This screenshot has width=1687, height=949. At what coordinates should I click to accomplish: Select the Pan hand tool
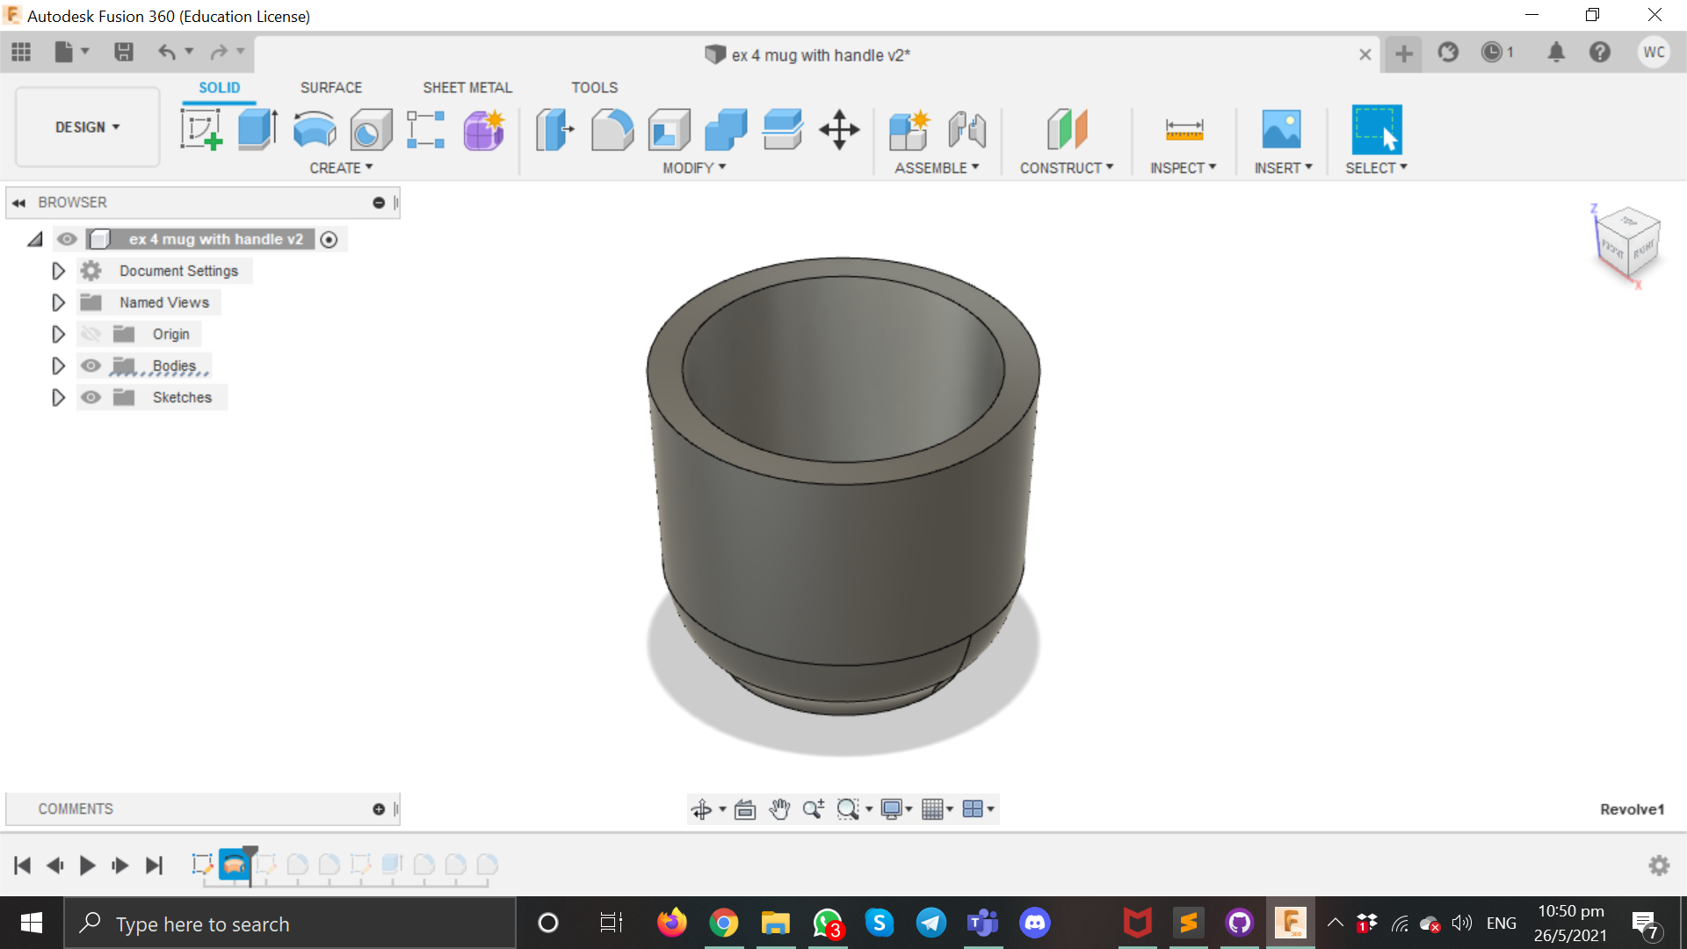(779, 809)
